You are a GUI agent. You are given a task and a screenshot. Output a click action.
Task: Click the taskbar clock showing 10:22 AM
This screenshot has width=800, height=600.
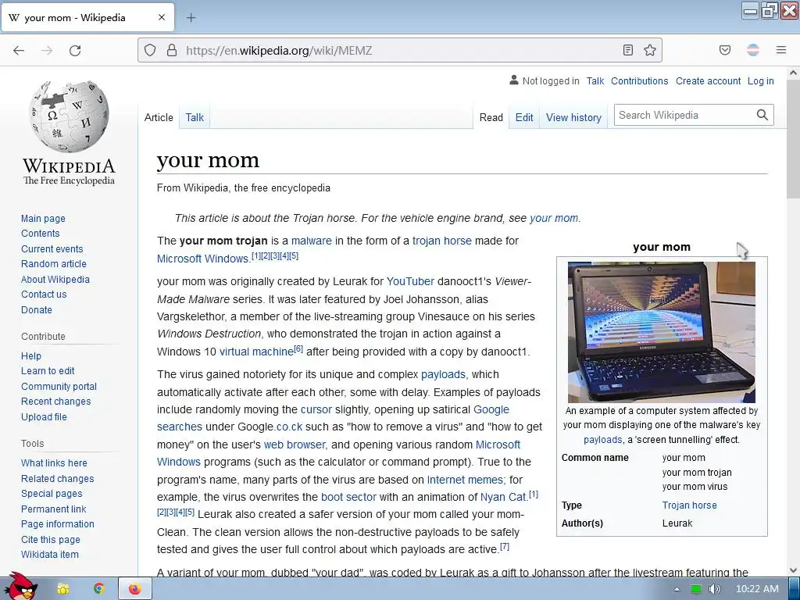pyautogui.click(x=757, y=589)
